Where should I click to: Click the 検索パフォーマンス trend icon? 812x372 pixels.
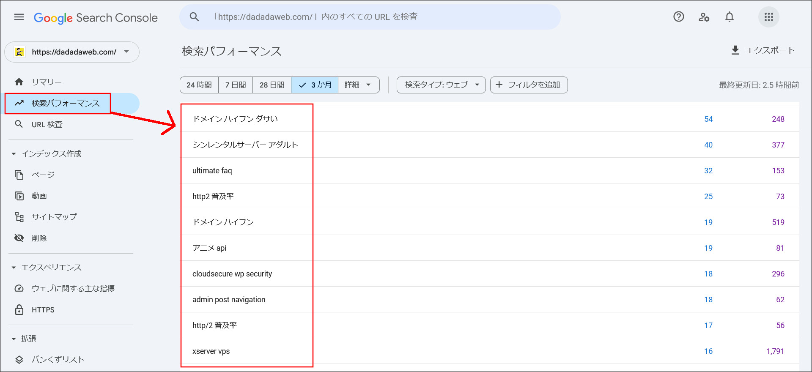pyautogui.click(x=19, y=103)
